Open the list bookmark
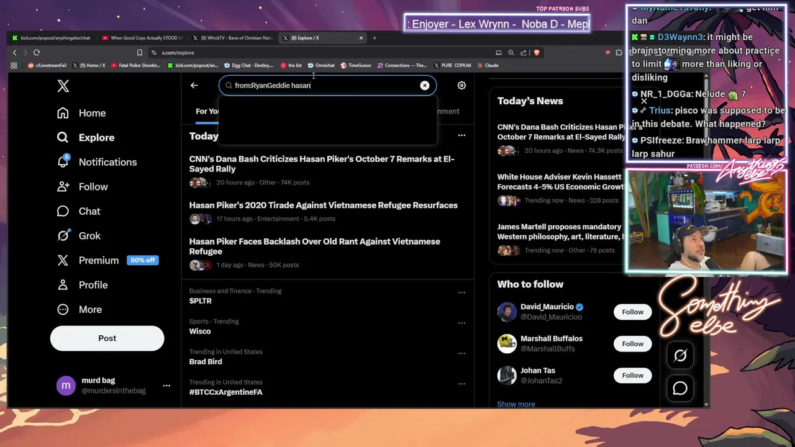 [x=291, y=65]
